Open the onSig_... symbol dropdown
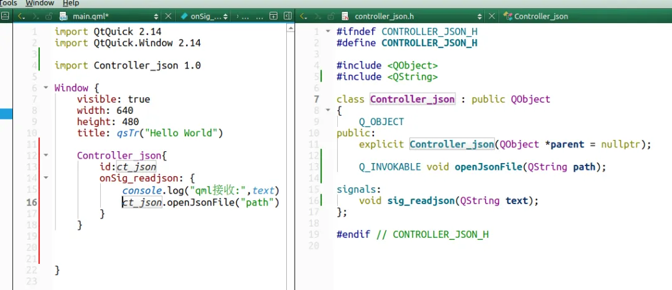 [225, 16]
